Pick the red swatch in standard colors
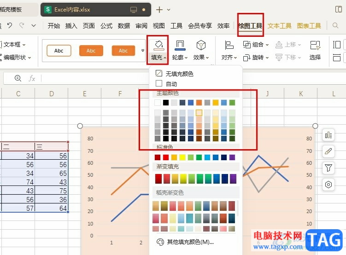This screenshot has height=255, width=346. point(166,157)
